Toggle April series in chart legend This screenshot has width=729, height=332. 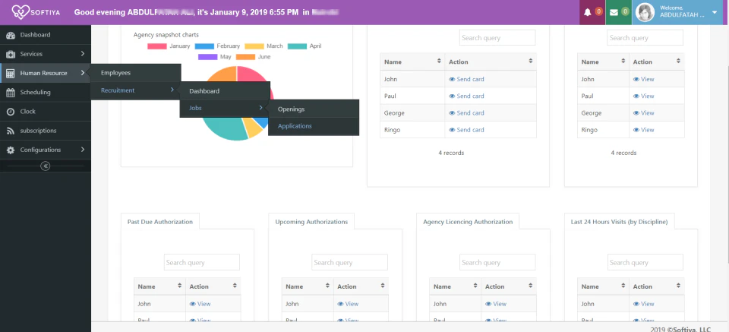(x=306, y=46)
